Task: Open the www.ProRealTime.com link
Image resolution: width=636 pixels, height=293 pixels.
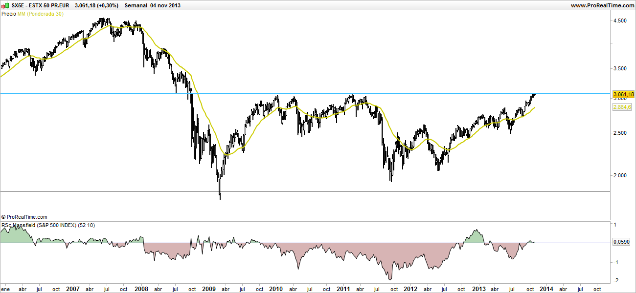Action: [602, 5]
